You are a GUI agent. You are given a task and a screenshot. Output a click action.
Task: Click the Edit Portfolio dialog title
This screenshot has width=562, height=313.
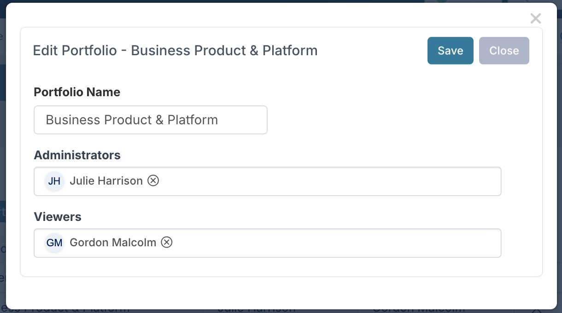176,50
